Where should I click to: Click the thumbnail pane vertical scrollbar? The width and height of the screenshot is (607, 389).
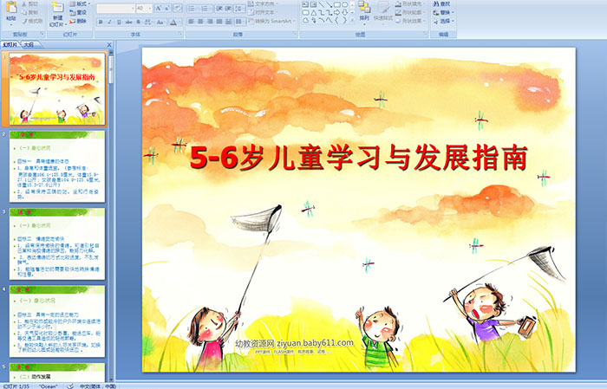111,217
